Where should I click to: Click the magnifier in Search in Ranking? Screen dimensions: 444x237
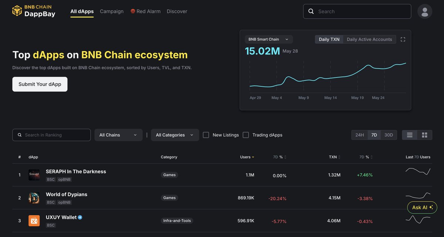coord(20,135)
